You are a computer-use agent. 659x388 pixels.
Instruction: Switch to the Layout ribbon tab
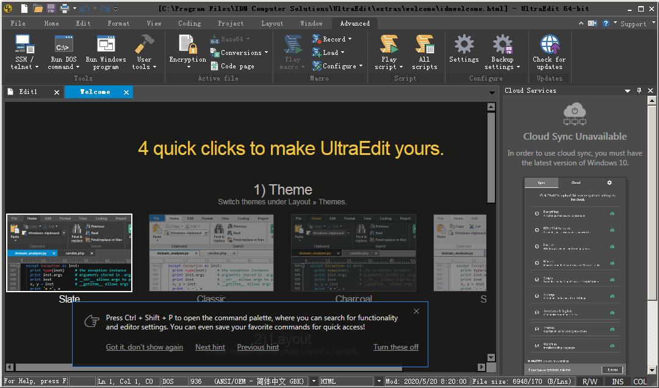pyautogui.click(x=272, y=24)
